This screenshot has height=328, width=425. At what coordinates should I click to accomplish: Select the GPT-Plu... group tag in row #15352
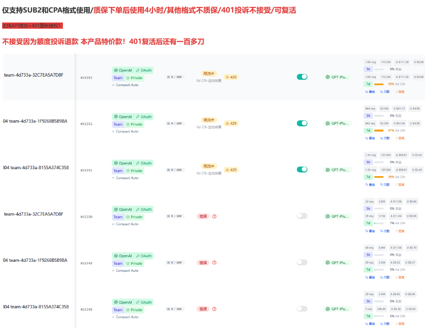[x=337, y=123]
